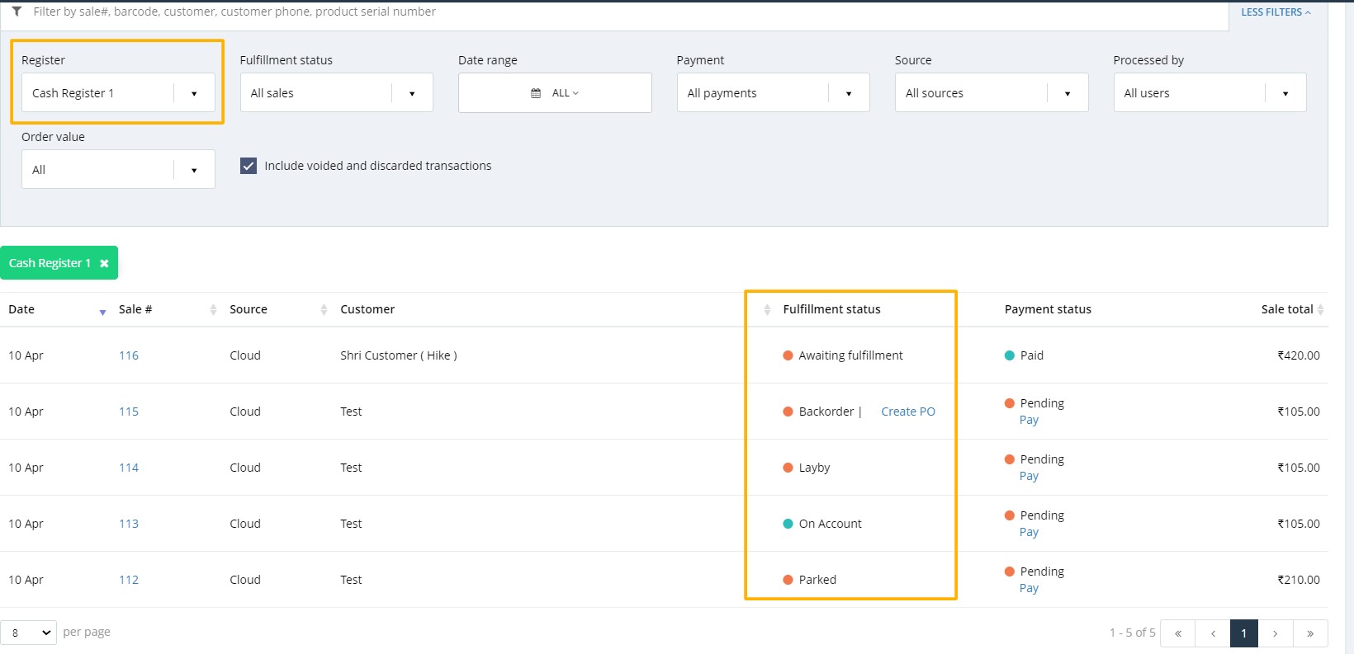Uncheck Include voided and discarded transactions

coord(249,166)
